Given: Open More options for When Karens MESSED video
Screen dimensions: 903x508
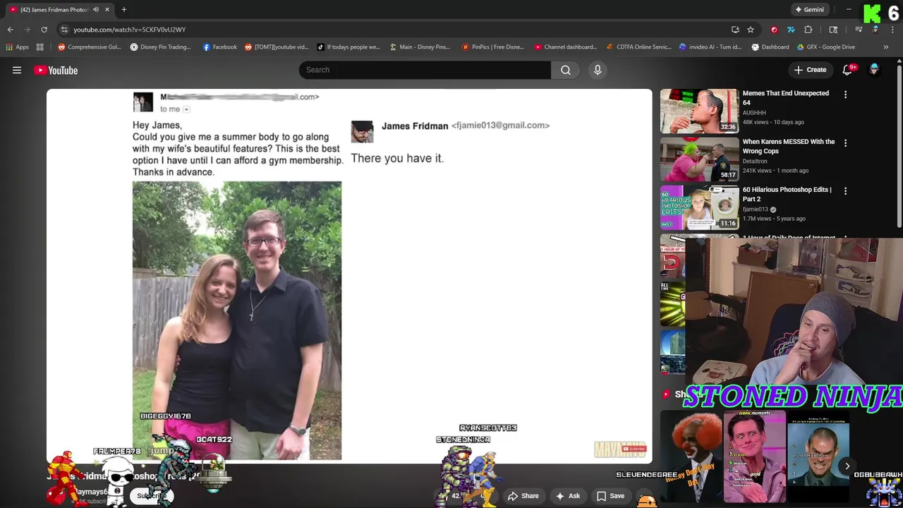Looking at the screenshot, I should pyautogui.click(x=846, y=143).
